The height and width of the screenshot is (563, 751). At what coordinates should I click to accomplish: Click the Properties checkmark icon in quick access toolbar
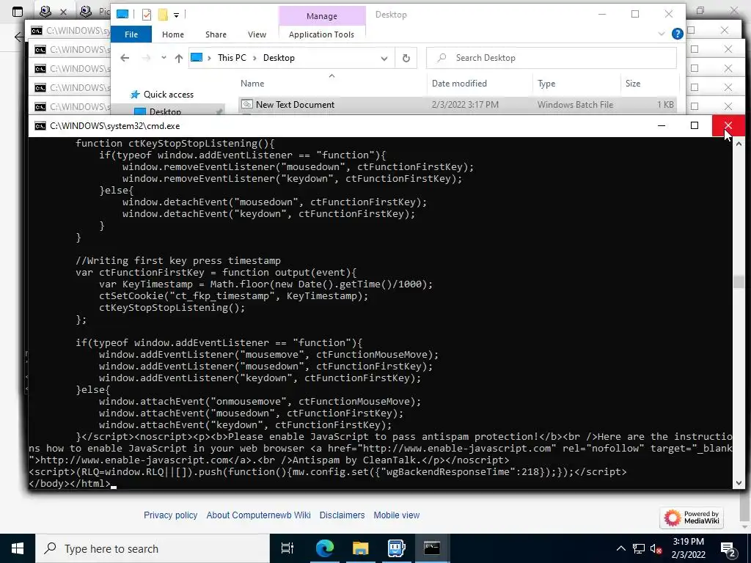point(147,15)
